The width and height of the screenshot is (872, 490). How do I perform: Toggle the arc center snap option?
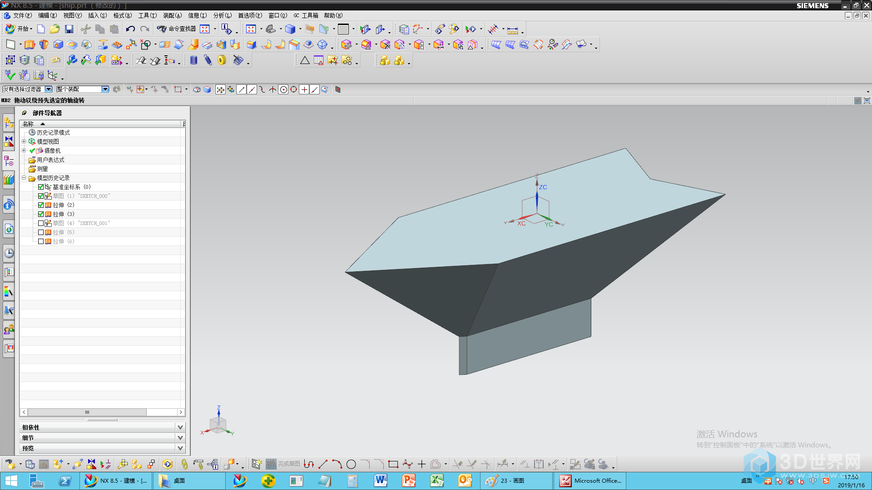pyautogui.click(x=283, y=89)
